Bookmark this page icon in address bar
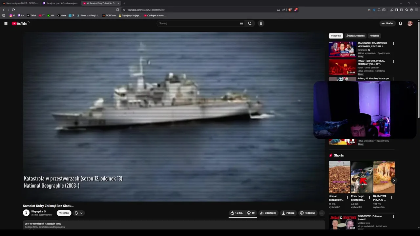420x236 pixels. click(117, 10)
